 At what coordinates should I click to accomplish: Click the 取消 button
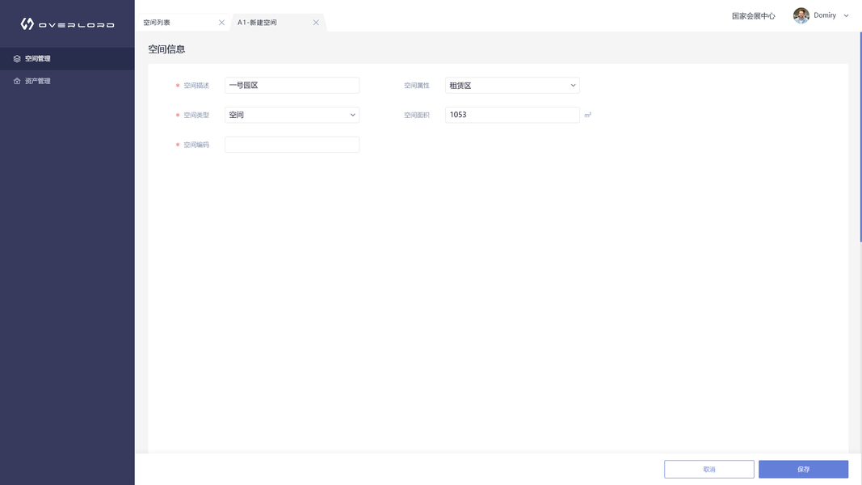[x=709, y=469]
